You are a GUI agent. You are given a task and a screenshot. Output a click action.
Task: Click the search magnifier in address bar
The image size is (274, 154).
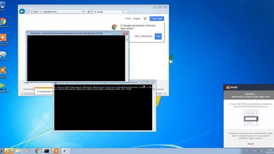coord(83,12)
